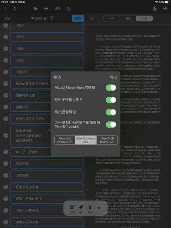Uncheck the 不耻下问的态度 card checkmark
Viewport: 171px width, 228px height.
pos(6,210)
